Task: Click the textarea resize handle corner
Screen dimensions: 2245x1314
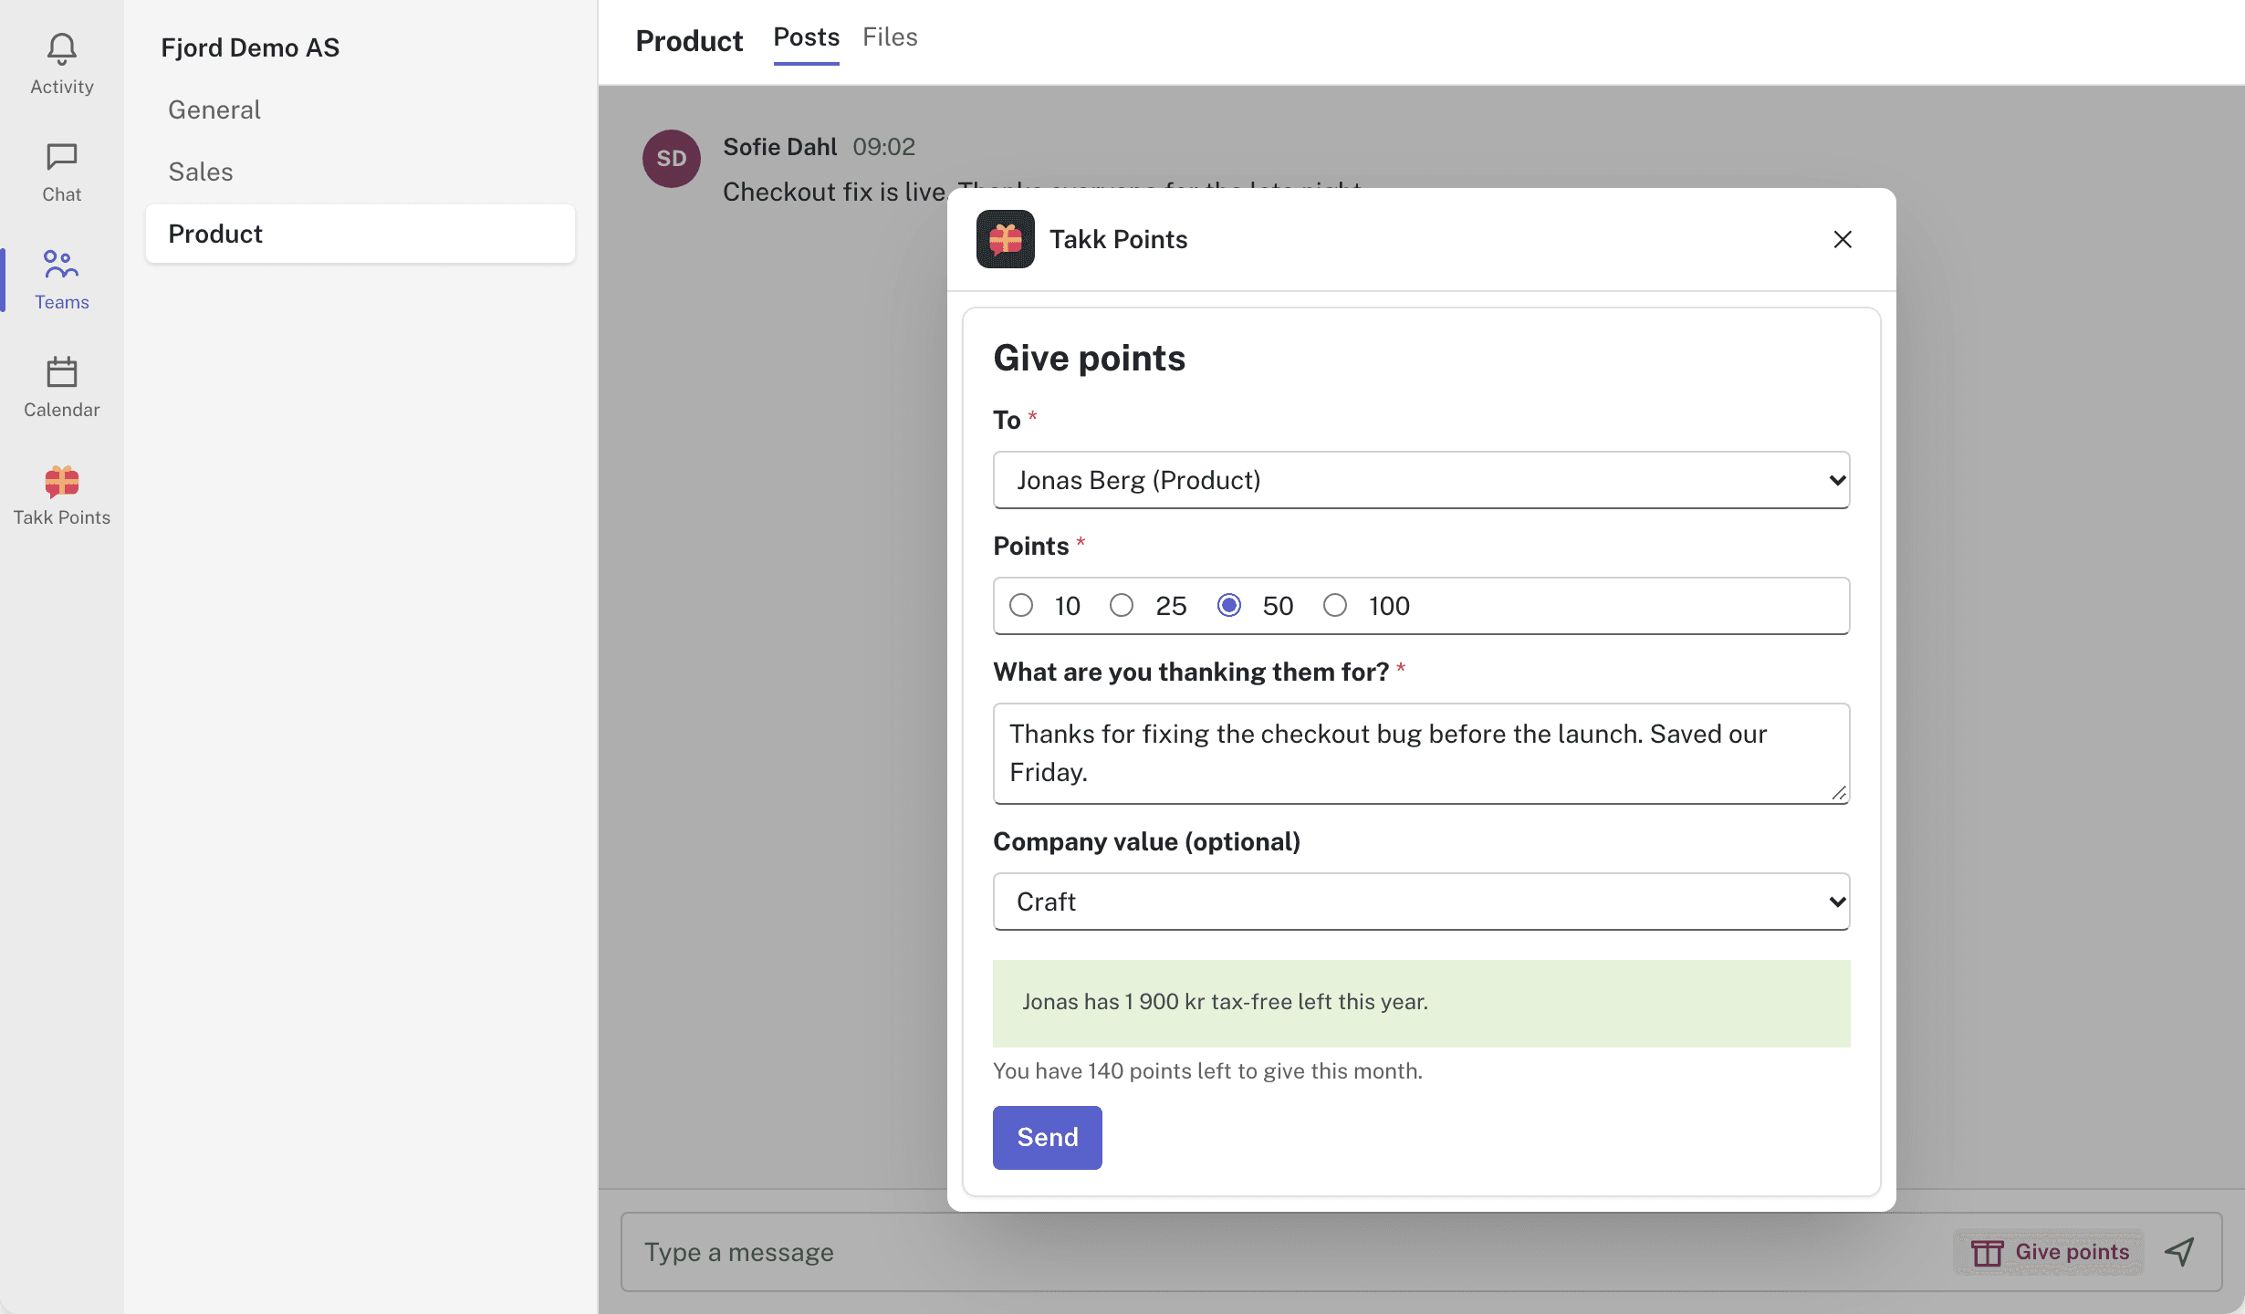Action: (1839, 793)
